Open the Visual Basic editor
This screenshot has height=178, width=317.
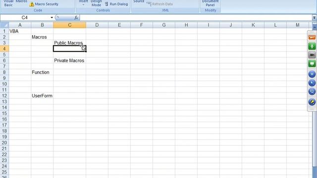click(8, 3)
